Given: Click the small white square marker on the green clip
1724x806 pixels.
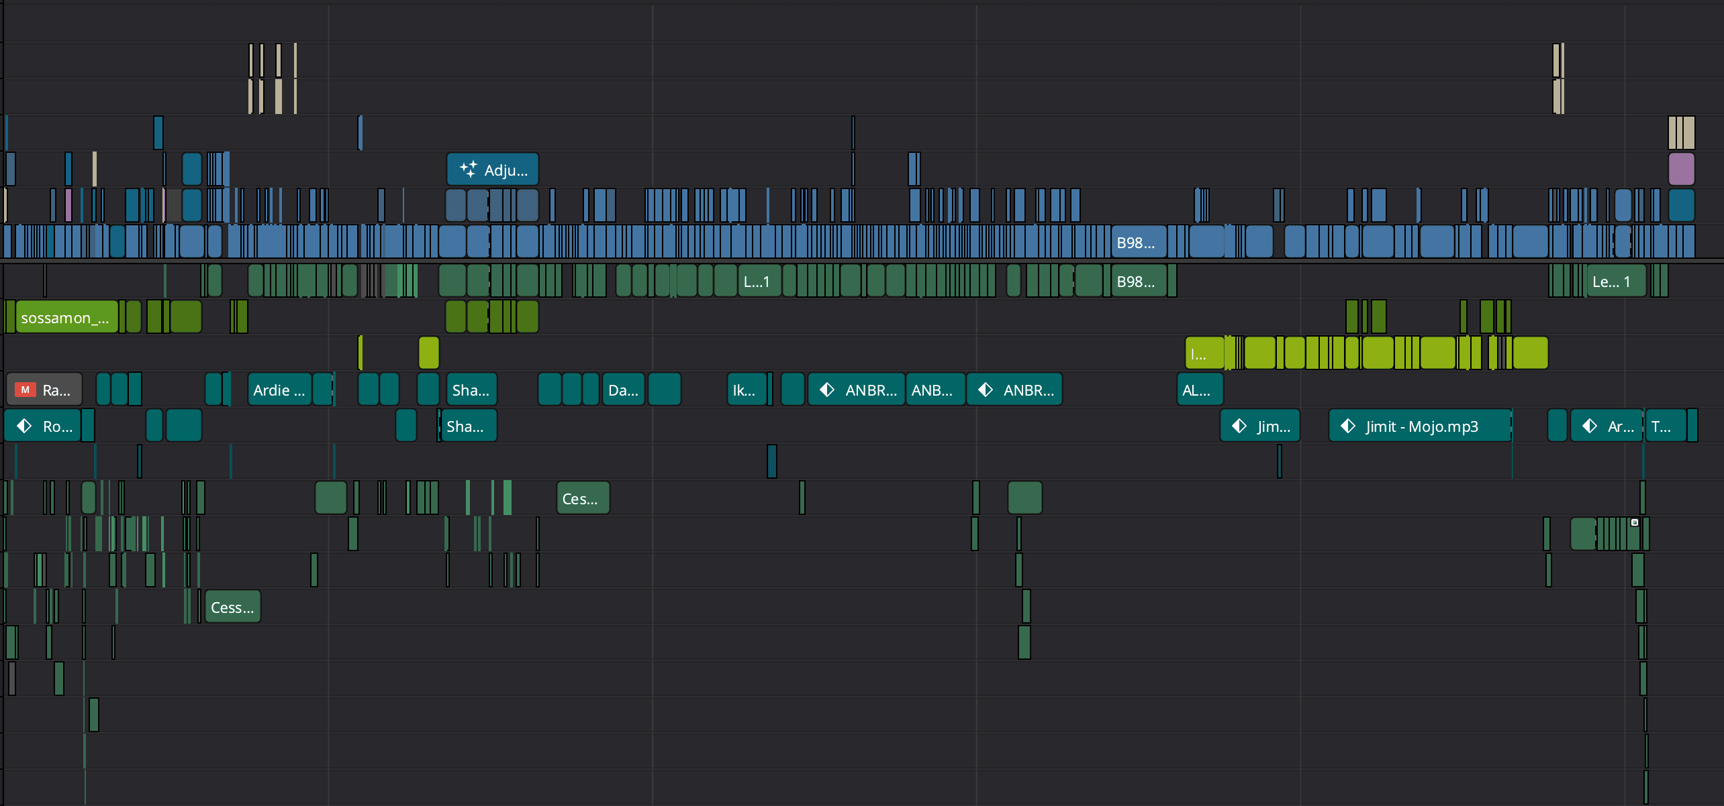Looking at the screenshot, I should 1635,522.
